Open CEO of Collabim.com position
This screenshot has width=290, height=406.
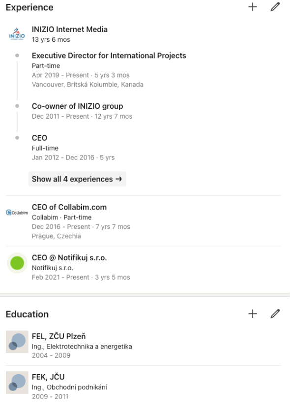point(69,207)
